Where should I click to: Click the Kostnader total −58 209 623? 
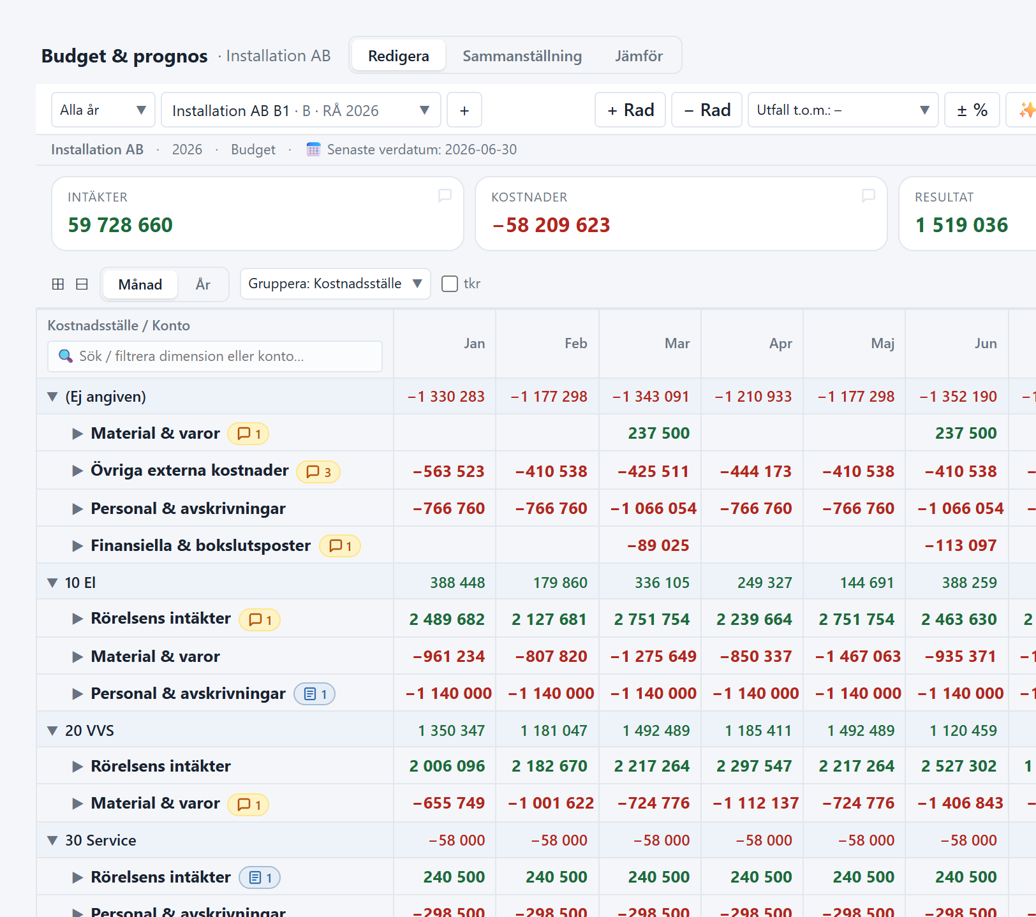click(551, 225)
